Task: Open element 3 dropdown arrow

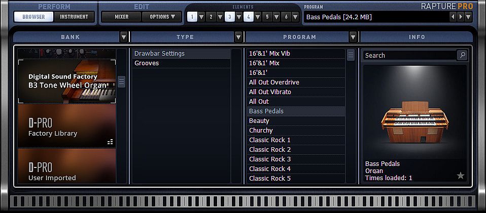Action: point(238,17)
